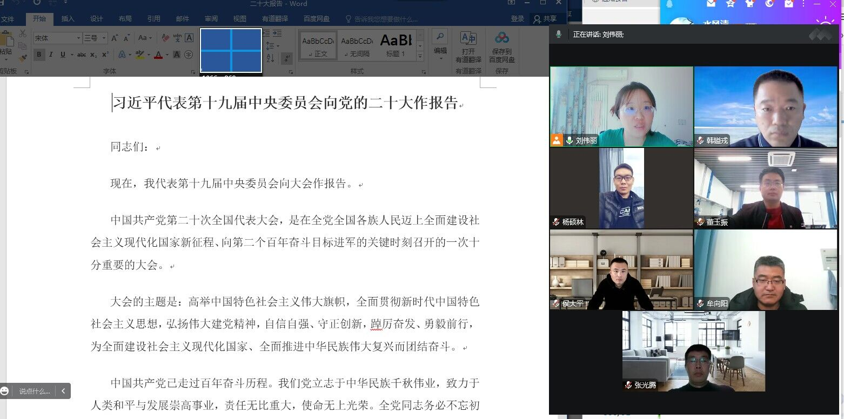This screenshot has width=844, height=419.
Task: Toggle Bold formatting
Action: (39, 55)
